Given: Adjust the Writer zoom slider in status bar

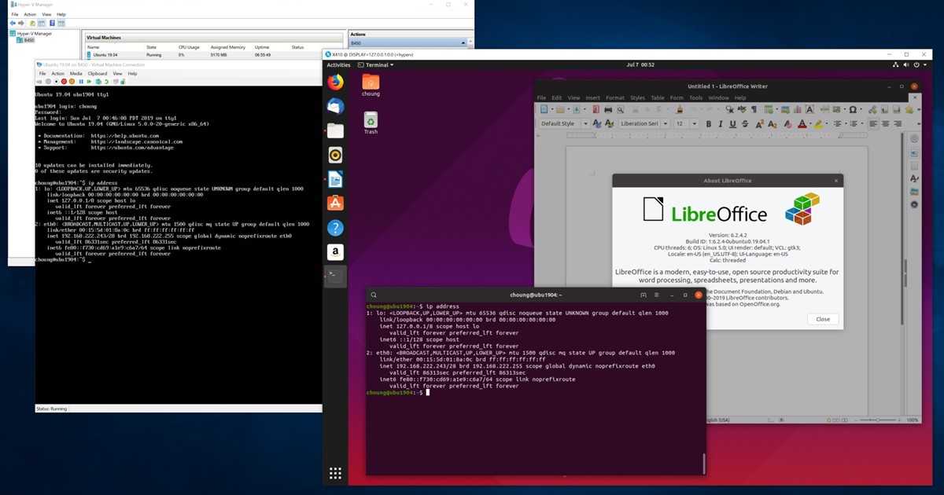Looking at the screenshot, I should [x=877, y=420].
